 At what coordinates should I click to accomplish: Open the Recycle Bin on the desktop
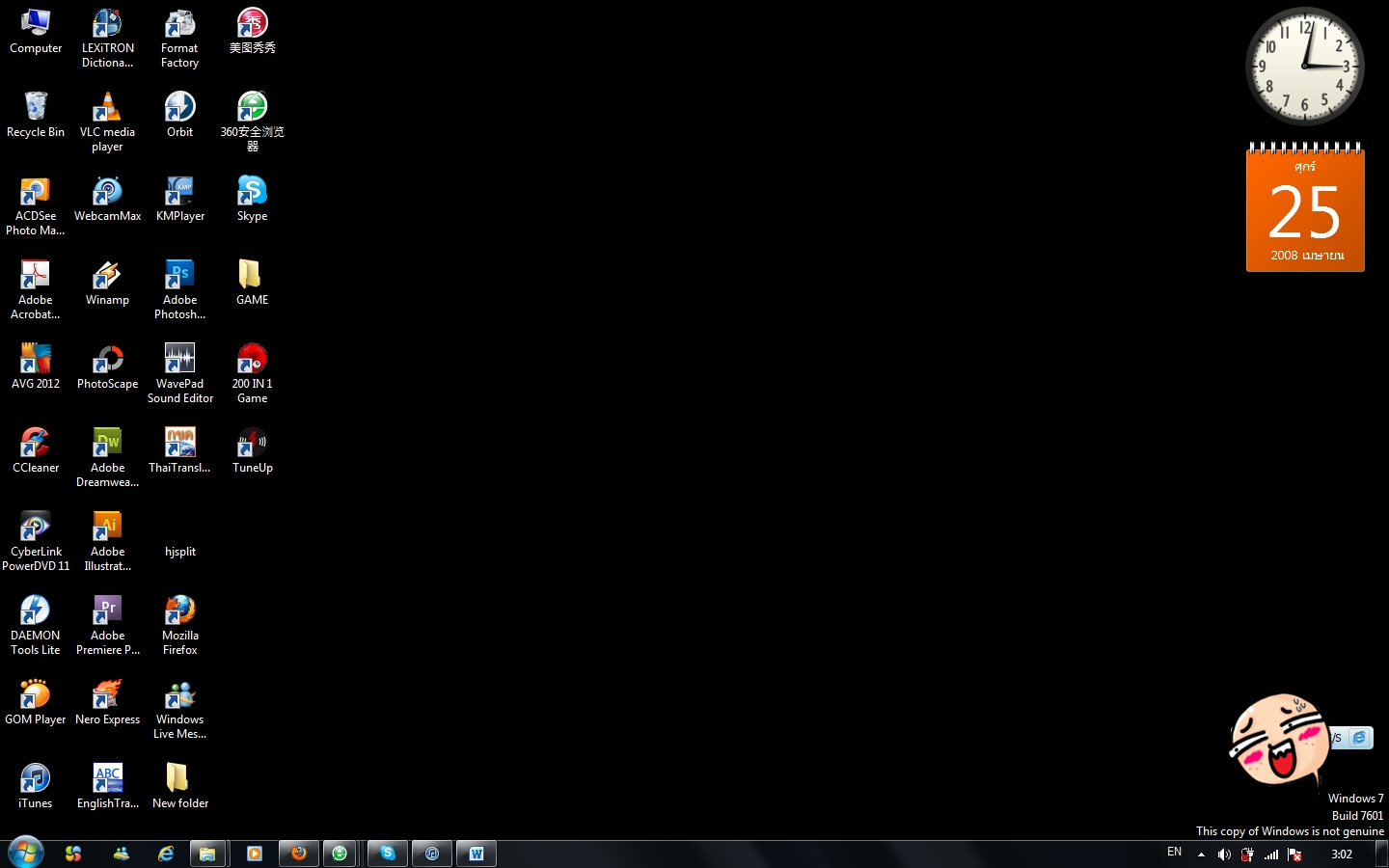pyautogui.click(x=36, y=116)
